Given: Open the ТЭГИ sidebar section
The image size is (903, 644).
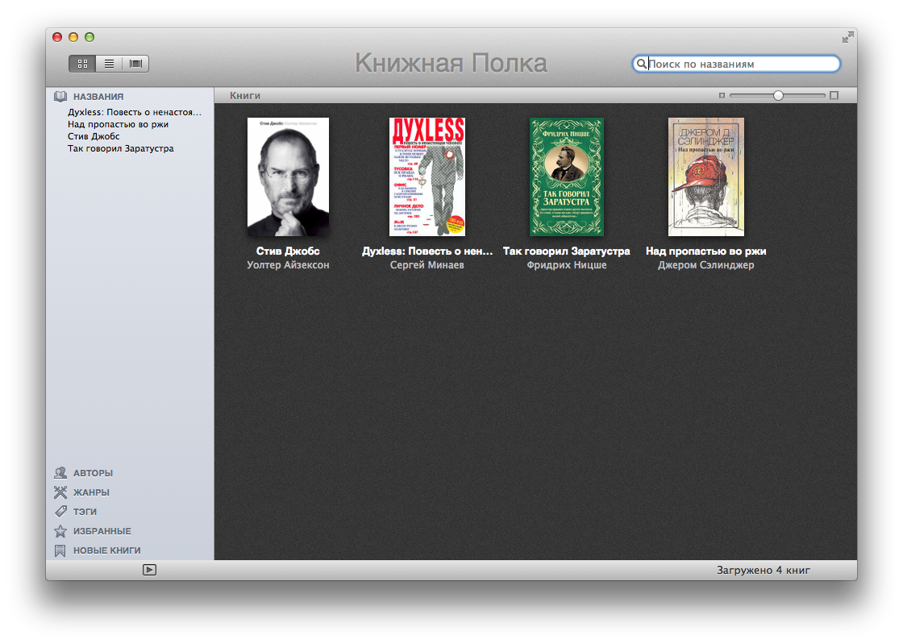Looking at the screenshot, I should click(85, 512).
